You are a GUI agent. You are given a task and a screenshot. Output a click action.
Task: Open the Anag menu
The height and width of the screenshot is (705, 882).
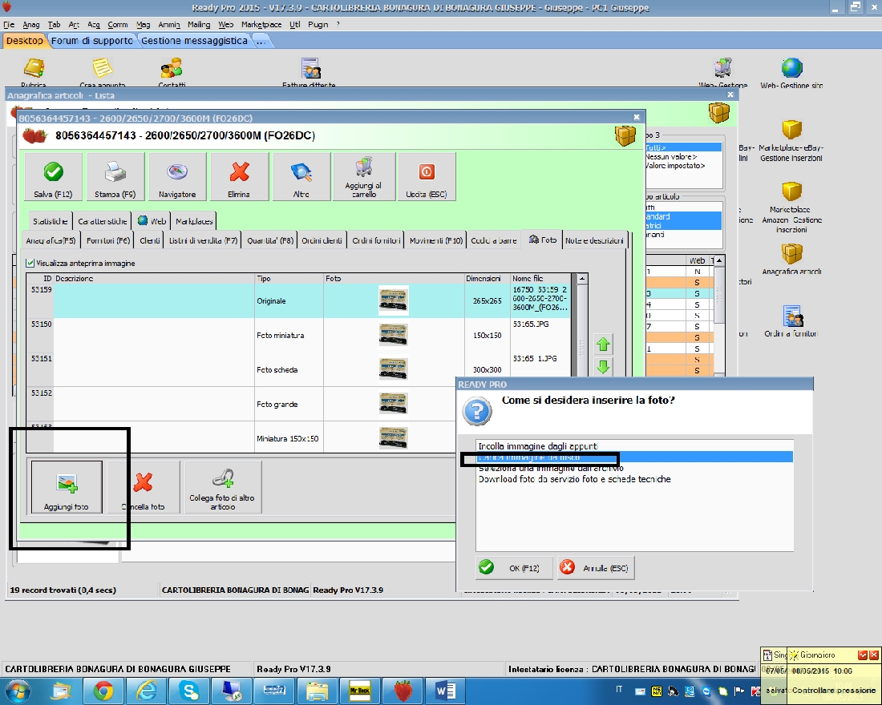click(31, 25)
